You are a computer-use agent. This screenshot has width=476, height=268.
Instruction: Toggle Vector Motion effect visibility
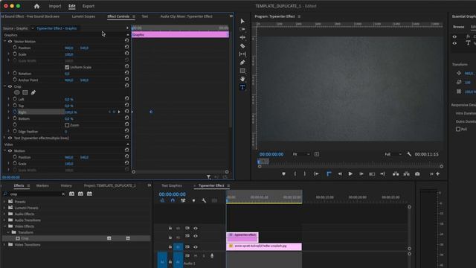tap(10, 42)
